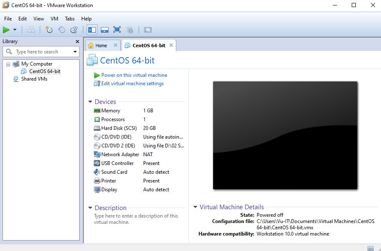Image resolution: width=381 pixels, height=251 pixels.
Task: Toggle the Show Library sidebar icon
Action: 92,30
